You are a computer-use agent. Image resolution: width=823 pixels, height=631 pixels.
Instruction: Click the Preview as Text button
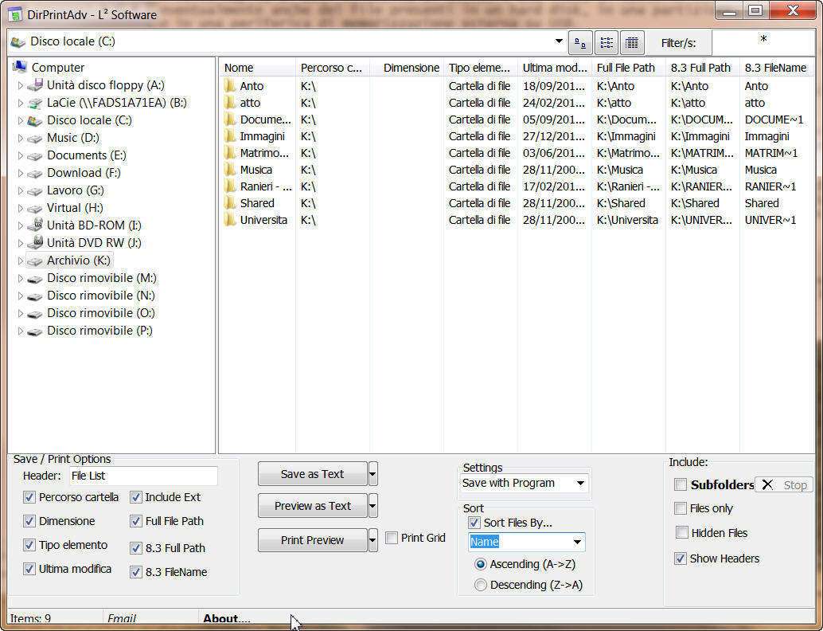tap(312, 506)
